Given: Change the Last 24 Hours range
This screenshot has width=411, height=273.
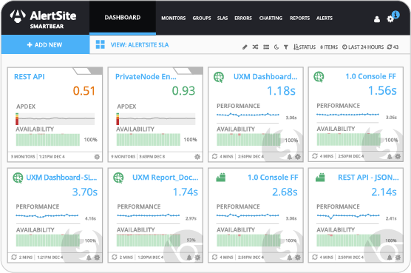Looking at the screenshot, I should pos(363,47).
